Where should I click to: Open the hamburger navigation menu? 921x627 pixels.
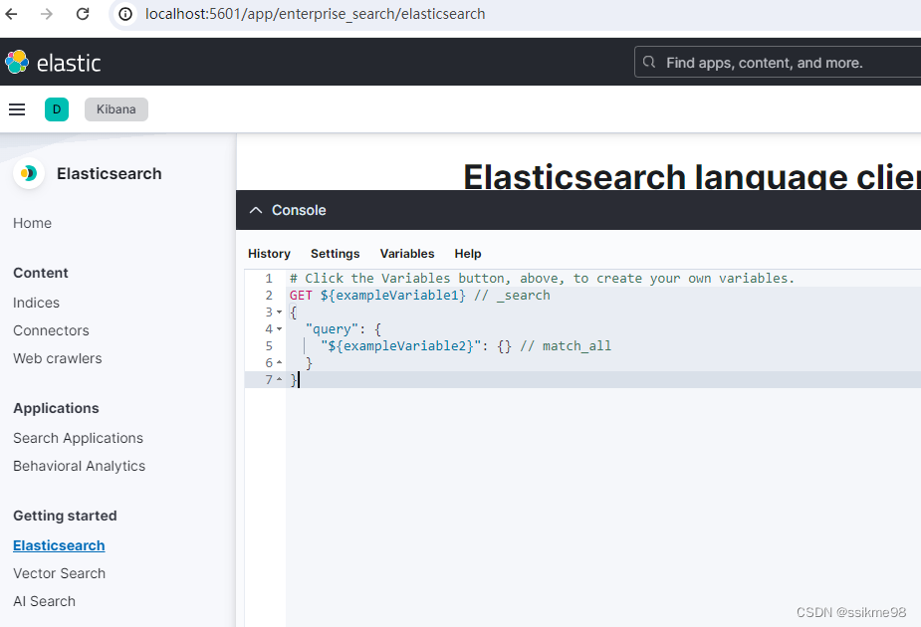click(x=17, y=109)
